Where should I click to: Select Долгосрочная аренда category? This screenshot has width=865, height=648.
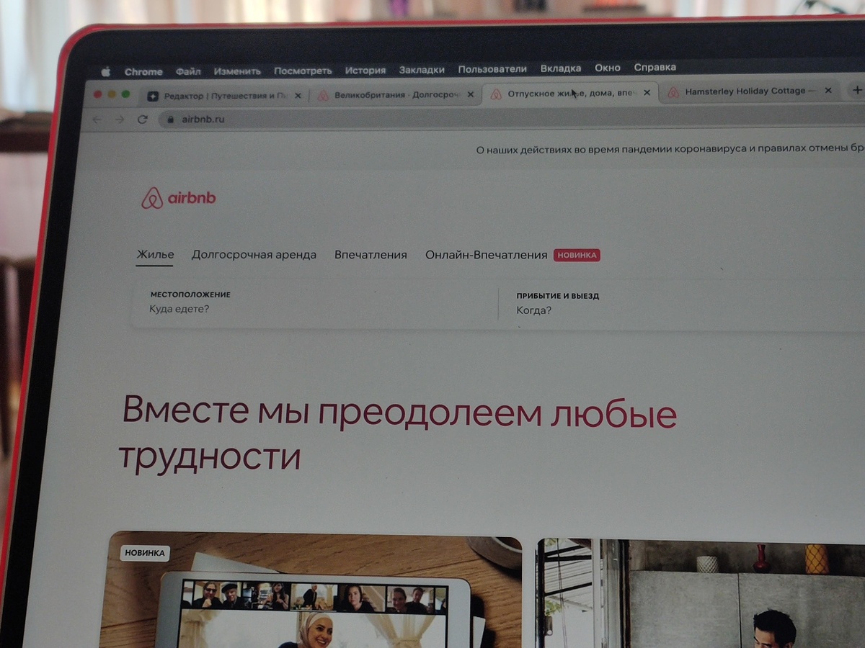pos(254,254)
